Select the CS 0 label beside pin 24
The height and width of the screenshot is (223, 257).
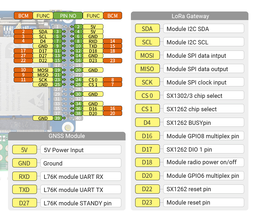[x=93, y=80]
